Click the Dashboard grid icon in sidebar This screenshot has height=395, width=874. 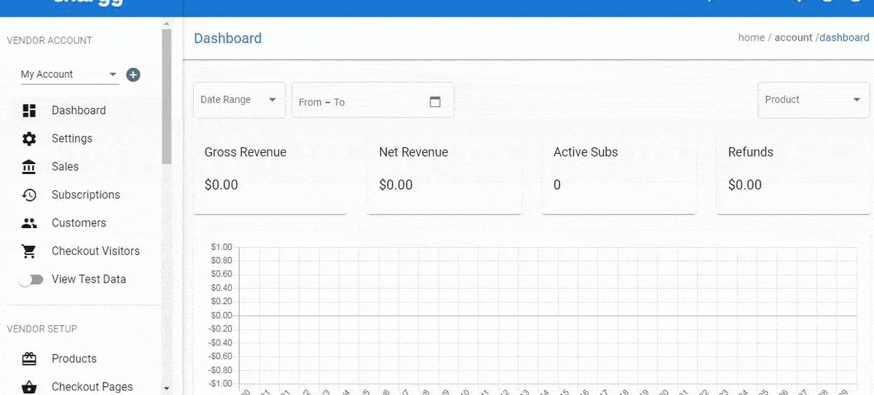[29, 111]
